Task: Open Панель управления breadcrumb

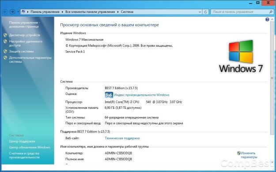Action: pos(45,12)
